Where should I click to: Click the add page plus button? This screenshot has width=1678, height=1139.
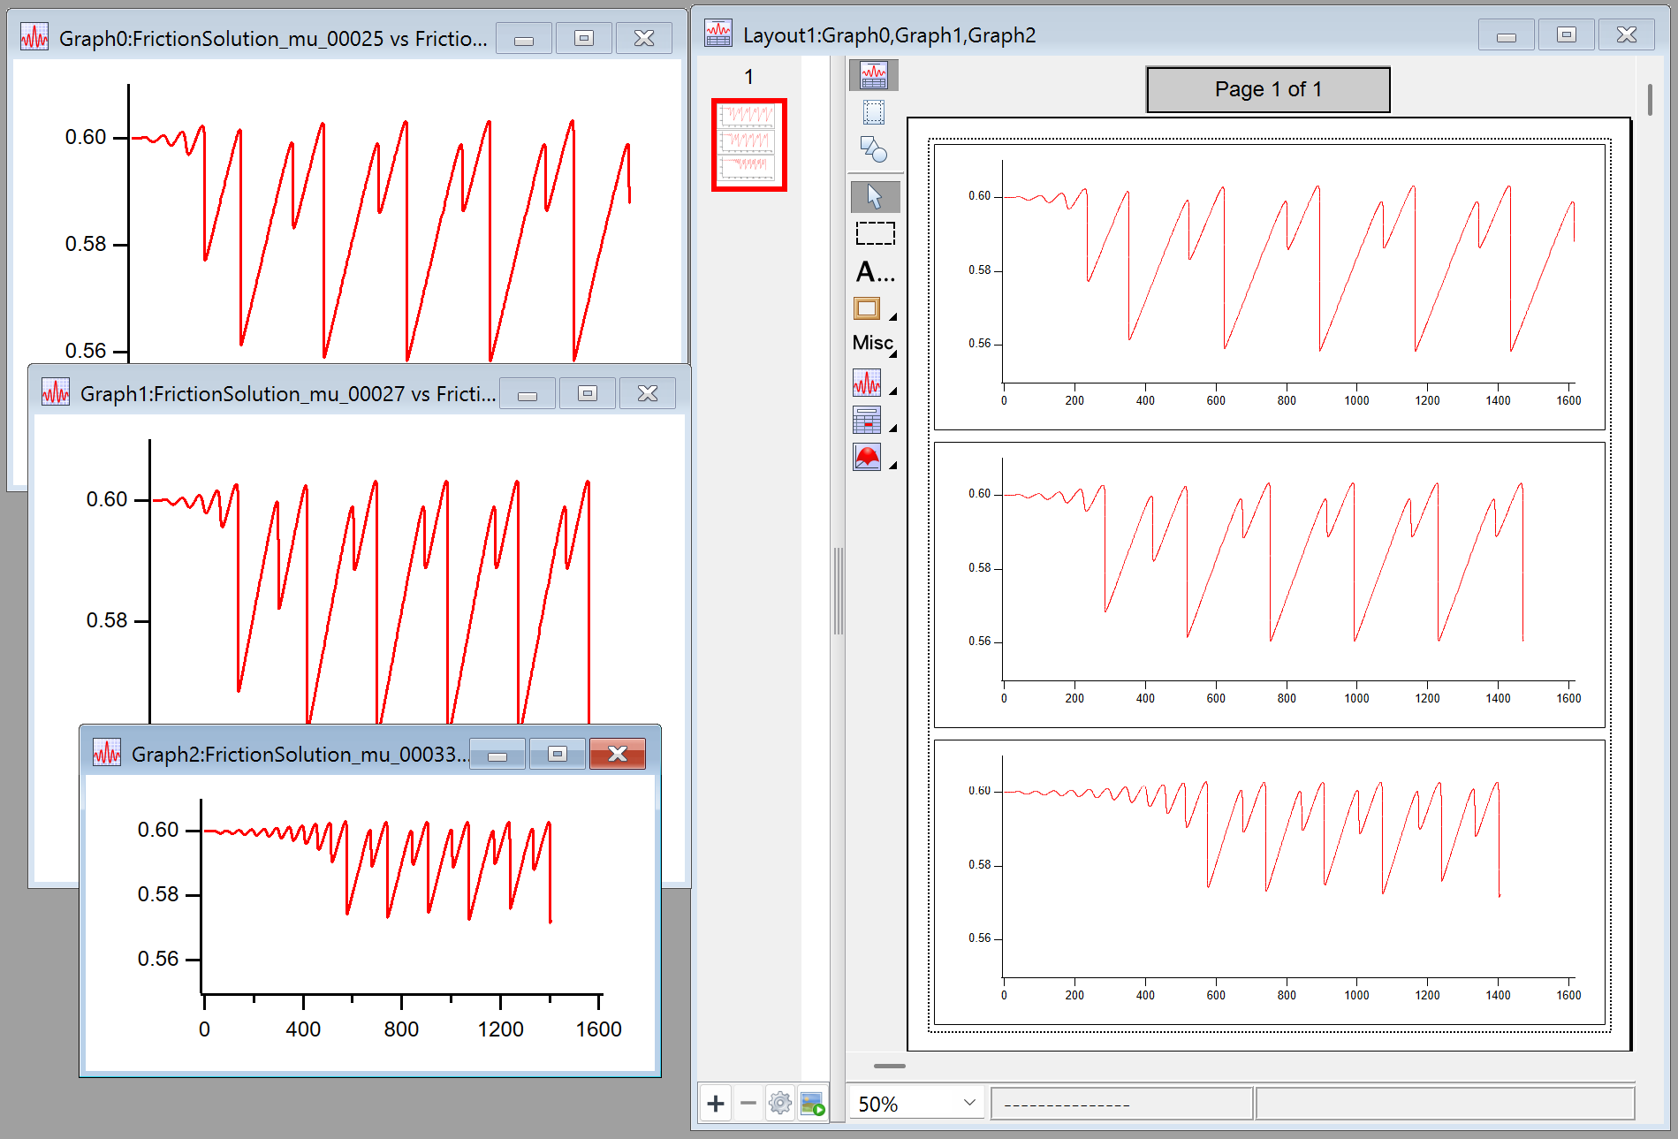pyautogui.click(x=715, y=1103)
